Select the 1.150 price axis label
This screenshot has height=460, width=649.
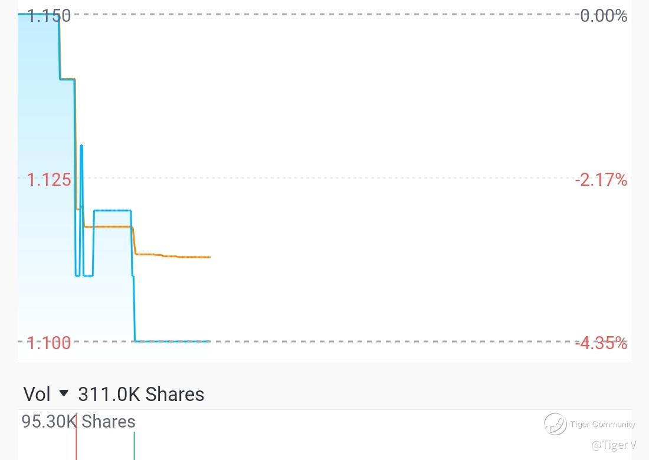click(49, 16)
